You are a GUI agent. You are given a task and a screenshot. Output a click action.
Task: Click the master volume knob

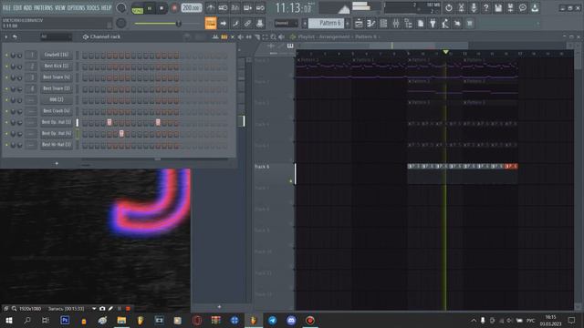pyautogui.click(x=121, y=7)
